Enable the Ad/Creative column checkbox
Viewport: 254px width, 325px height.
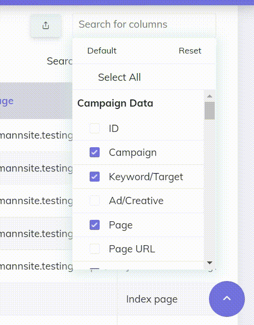[x=94, y=201]
